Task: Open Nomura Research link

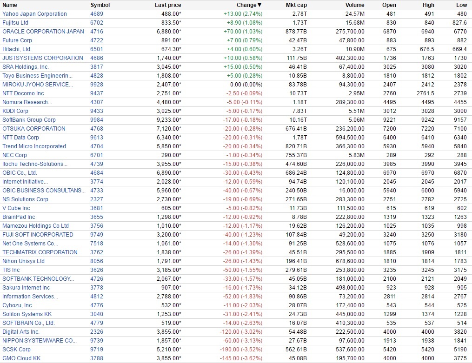Action: pos(27,102)
